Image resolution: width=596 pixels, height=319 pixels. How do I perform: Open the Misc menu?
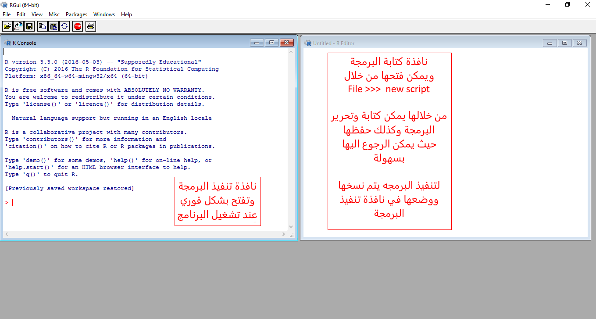pos(54,14)
